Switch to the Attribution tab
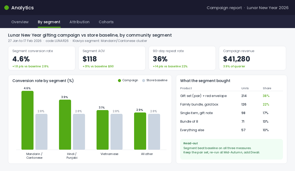295x171 pixels. 79,22
